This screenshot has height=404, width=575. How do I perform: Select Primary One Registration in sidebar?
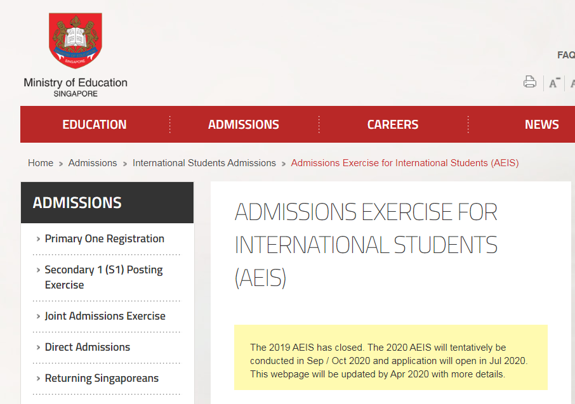click(x=104, y=238)
